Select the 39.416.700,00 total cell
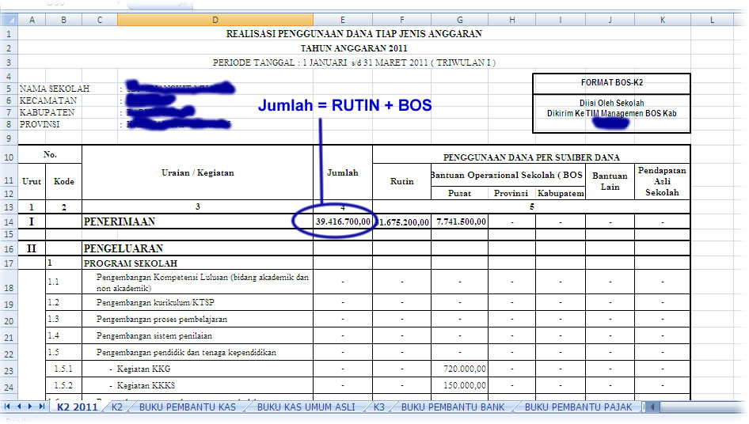Image resolution: width=749 pixels, height=424 pixels. point(343,221)
